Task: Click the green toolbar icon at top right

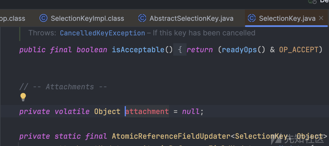Action: [312, 2]
